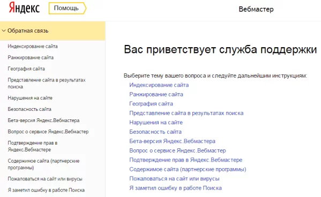Follow the Нарушения на сайте main link
Viewport: 321px width, 197px height.
tap(156, 123)
